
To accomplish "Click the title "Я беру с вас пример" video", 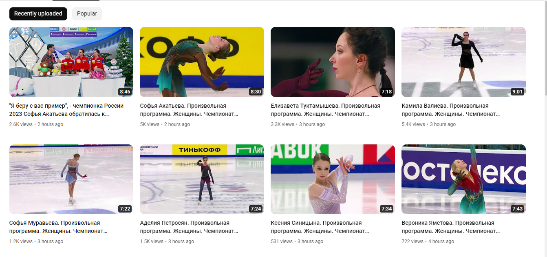I will click(x=66, y=110).
